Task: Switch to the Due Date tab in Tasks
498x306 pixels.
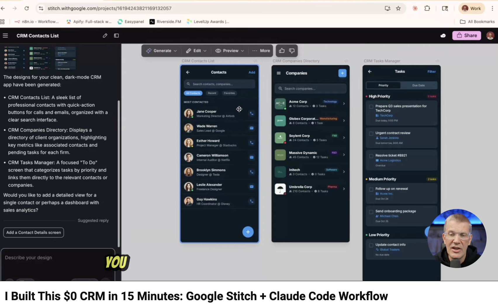Action: (419, 85)
